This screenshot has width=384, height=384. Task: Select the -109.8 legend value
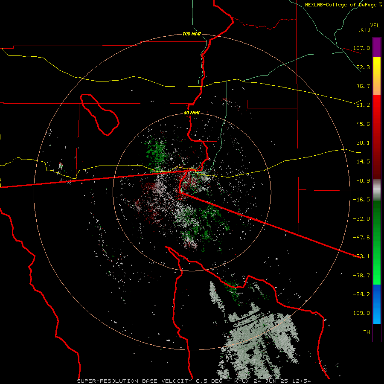pyautogui.click(x=360, y=313)
